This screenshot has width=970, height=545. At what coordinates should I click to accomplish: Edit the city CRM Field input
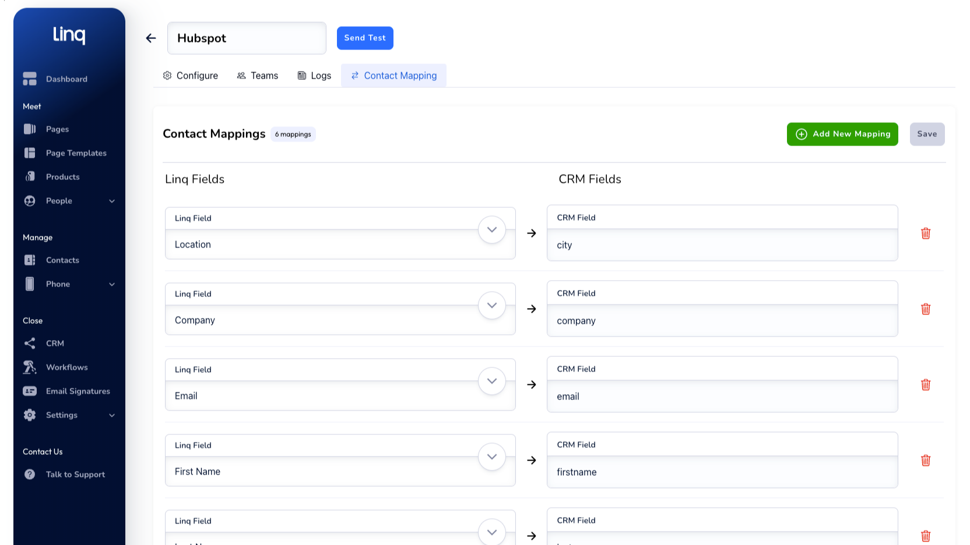[722, 245]
